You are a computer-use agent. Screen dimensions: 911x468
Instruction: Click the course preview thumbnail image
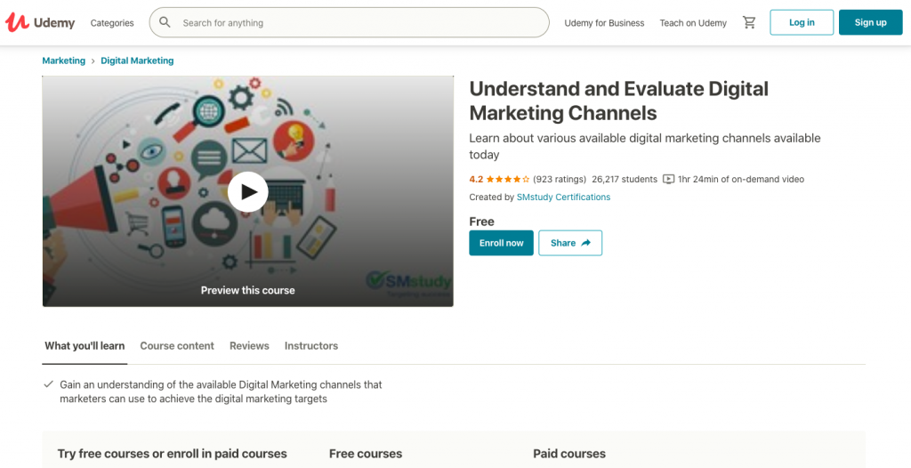[248, 191]
